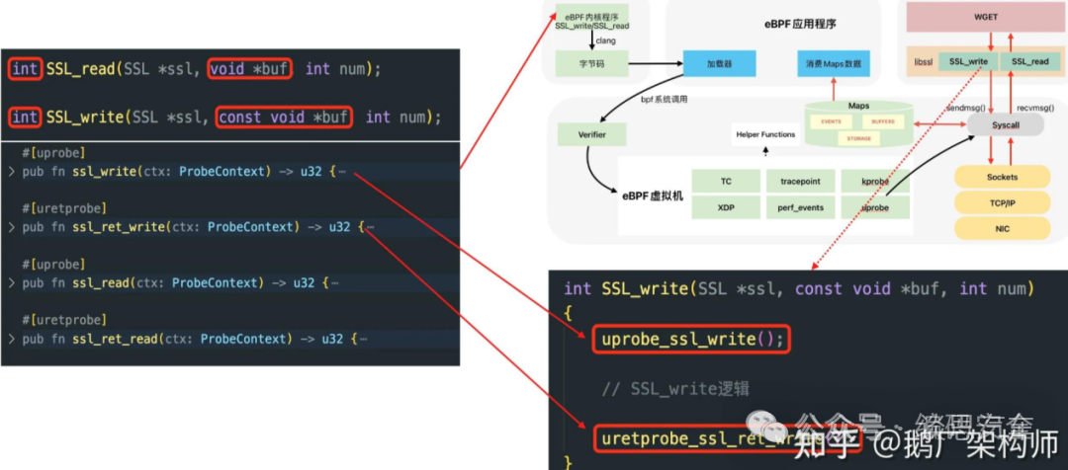Select the yellow Sockets layer

1002,178
